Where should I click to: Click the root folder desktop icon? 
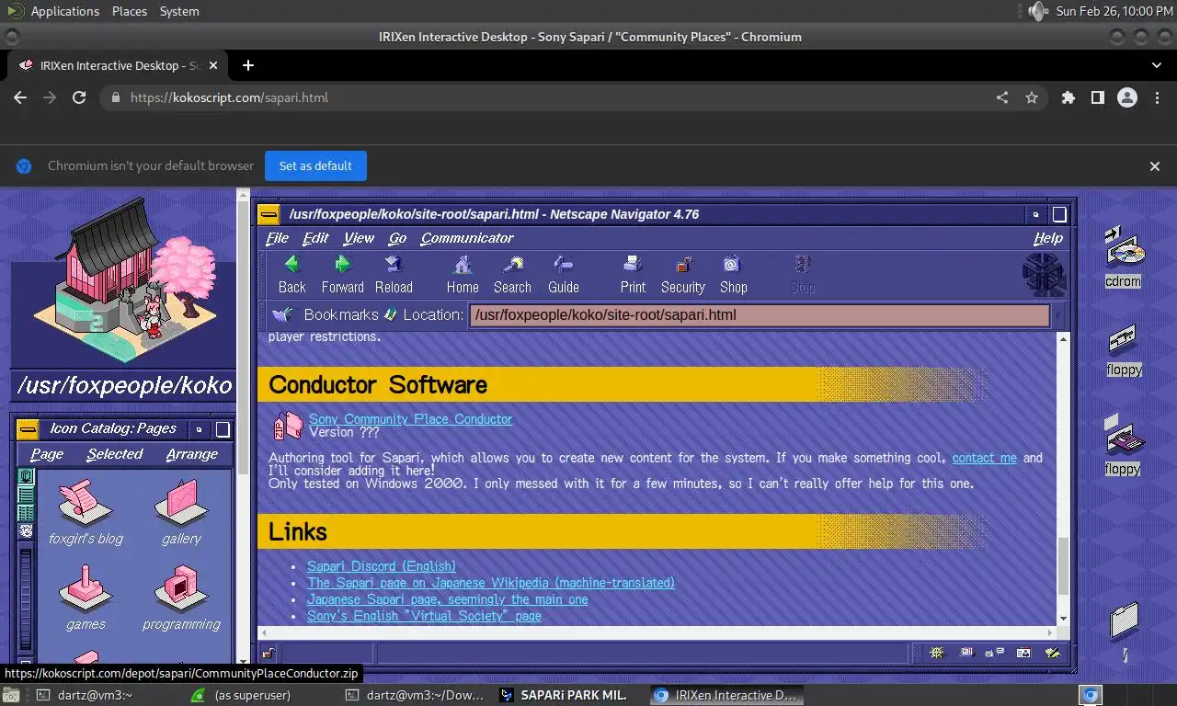pyautogui.click(x=1124, y=621)
